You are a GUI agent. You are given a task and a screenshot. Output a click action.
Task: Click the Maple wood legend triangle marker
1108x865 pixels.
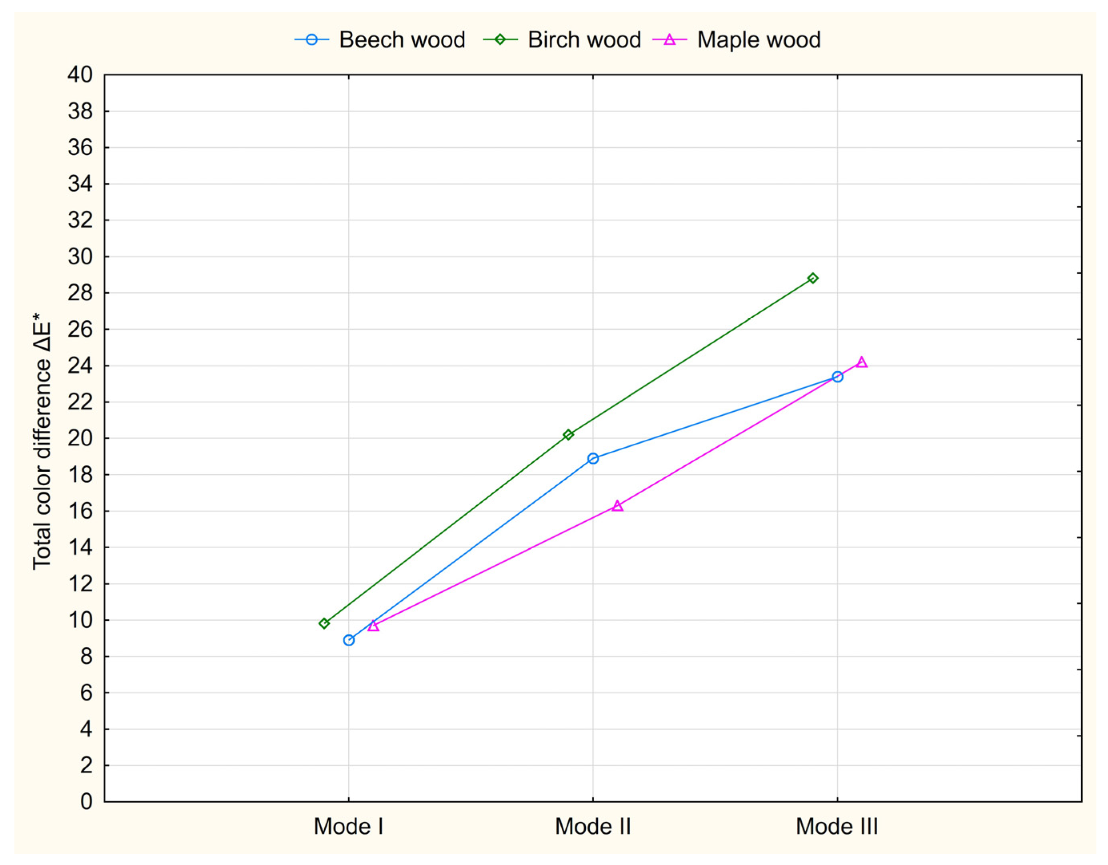coord(670,40)
